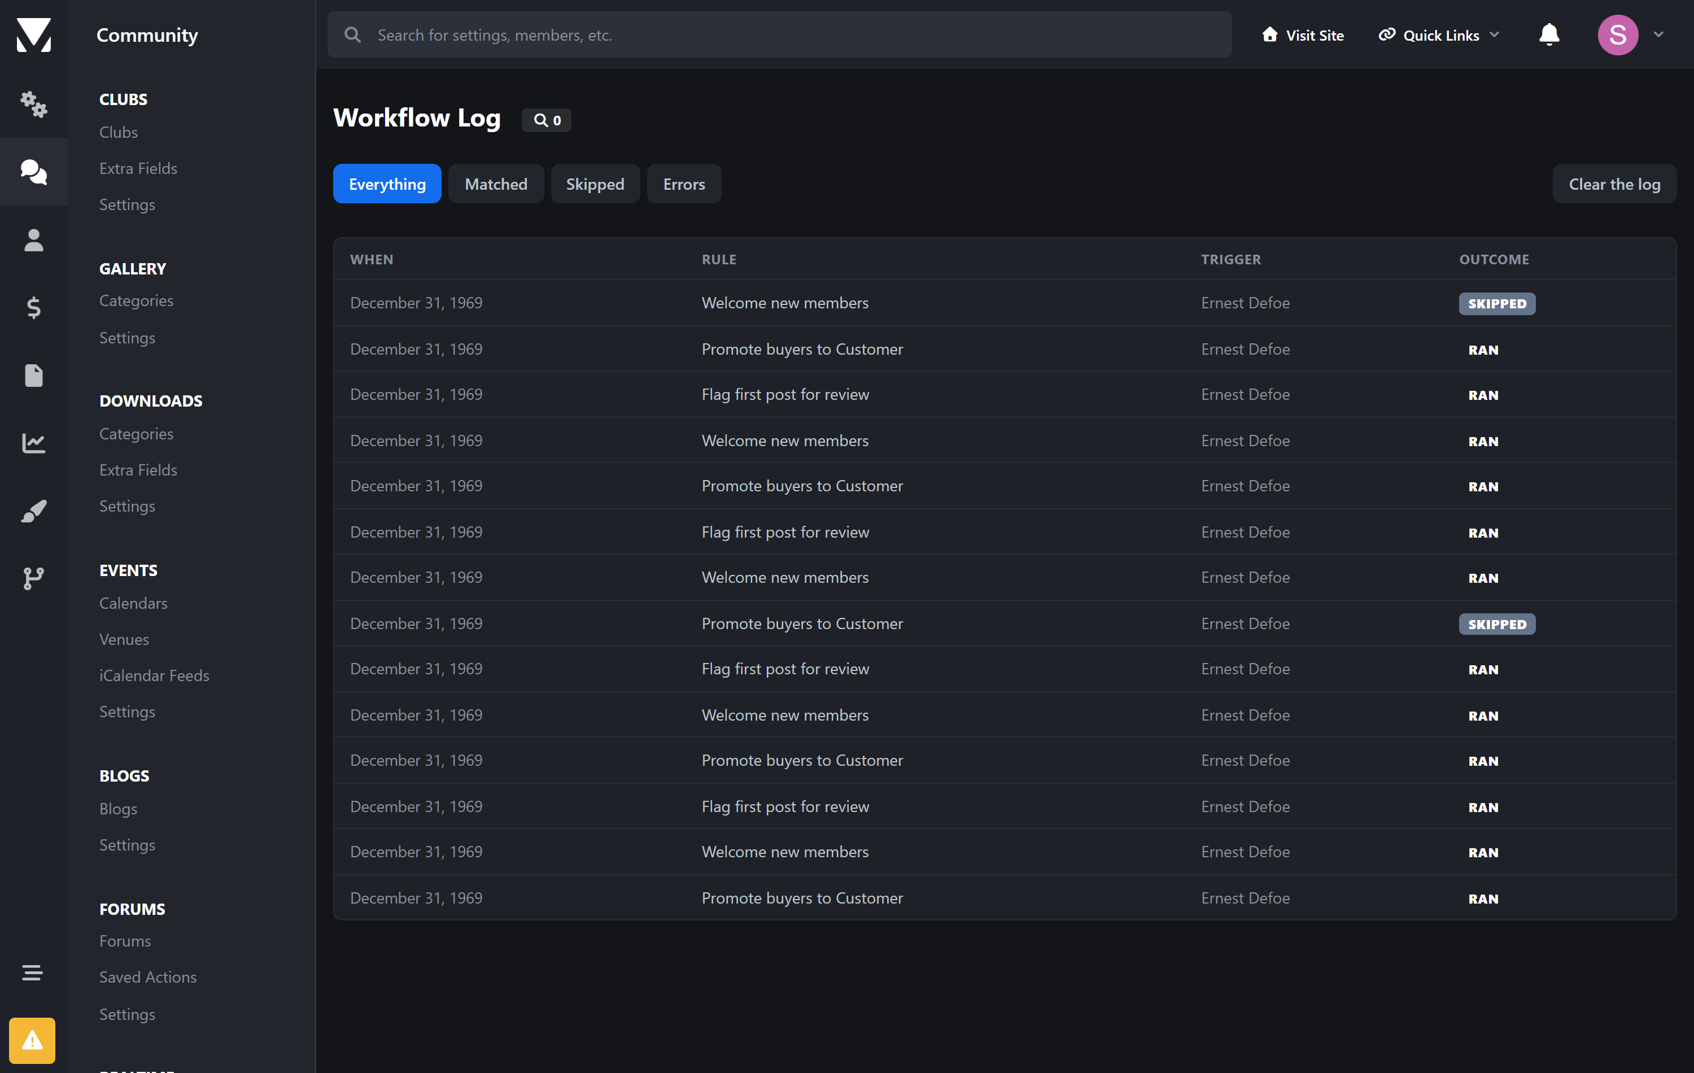Open Settings under Gallery

(x=126, y=338)
